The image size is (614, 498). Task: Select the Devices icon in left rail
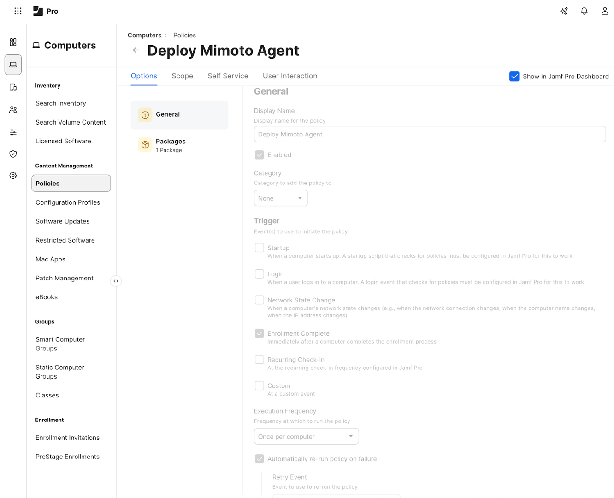13,87
